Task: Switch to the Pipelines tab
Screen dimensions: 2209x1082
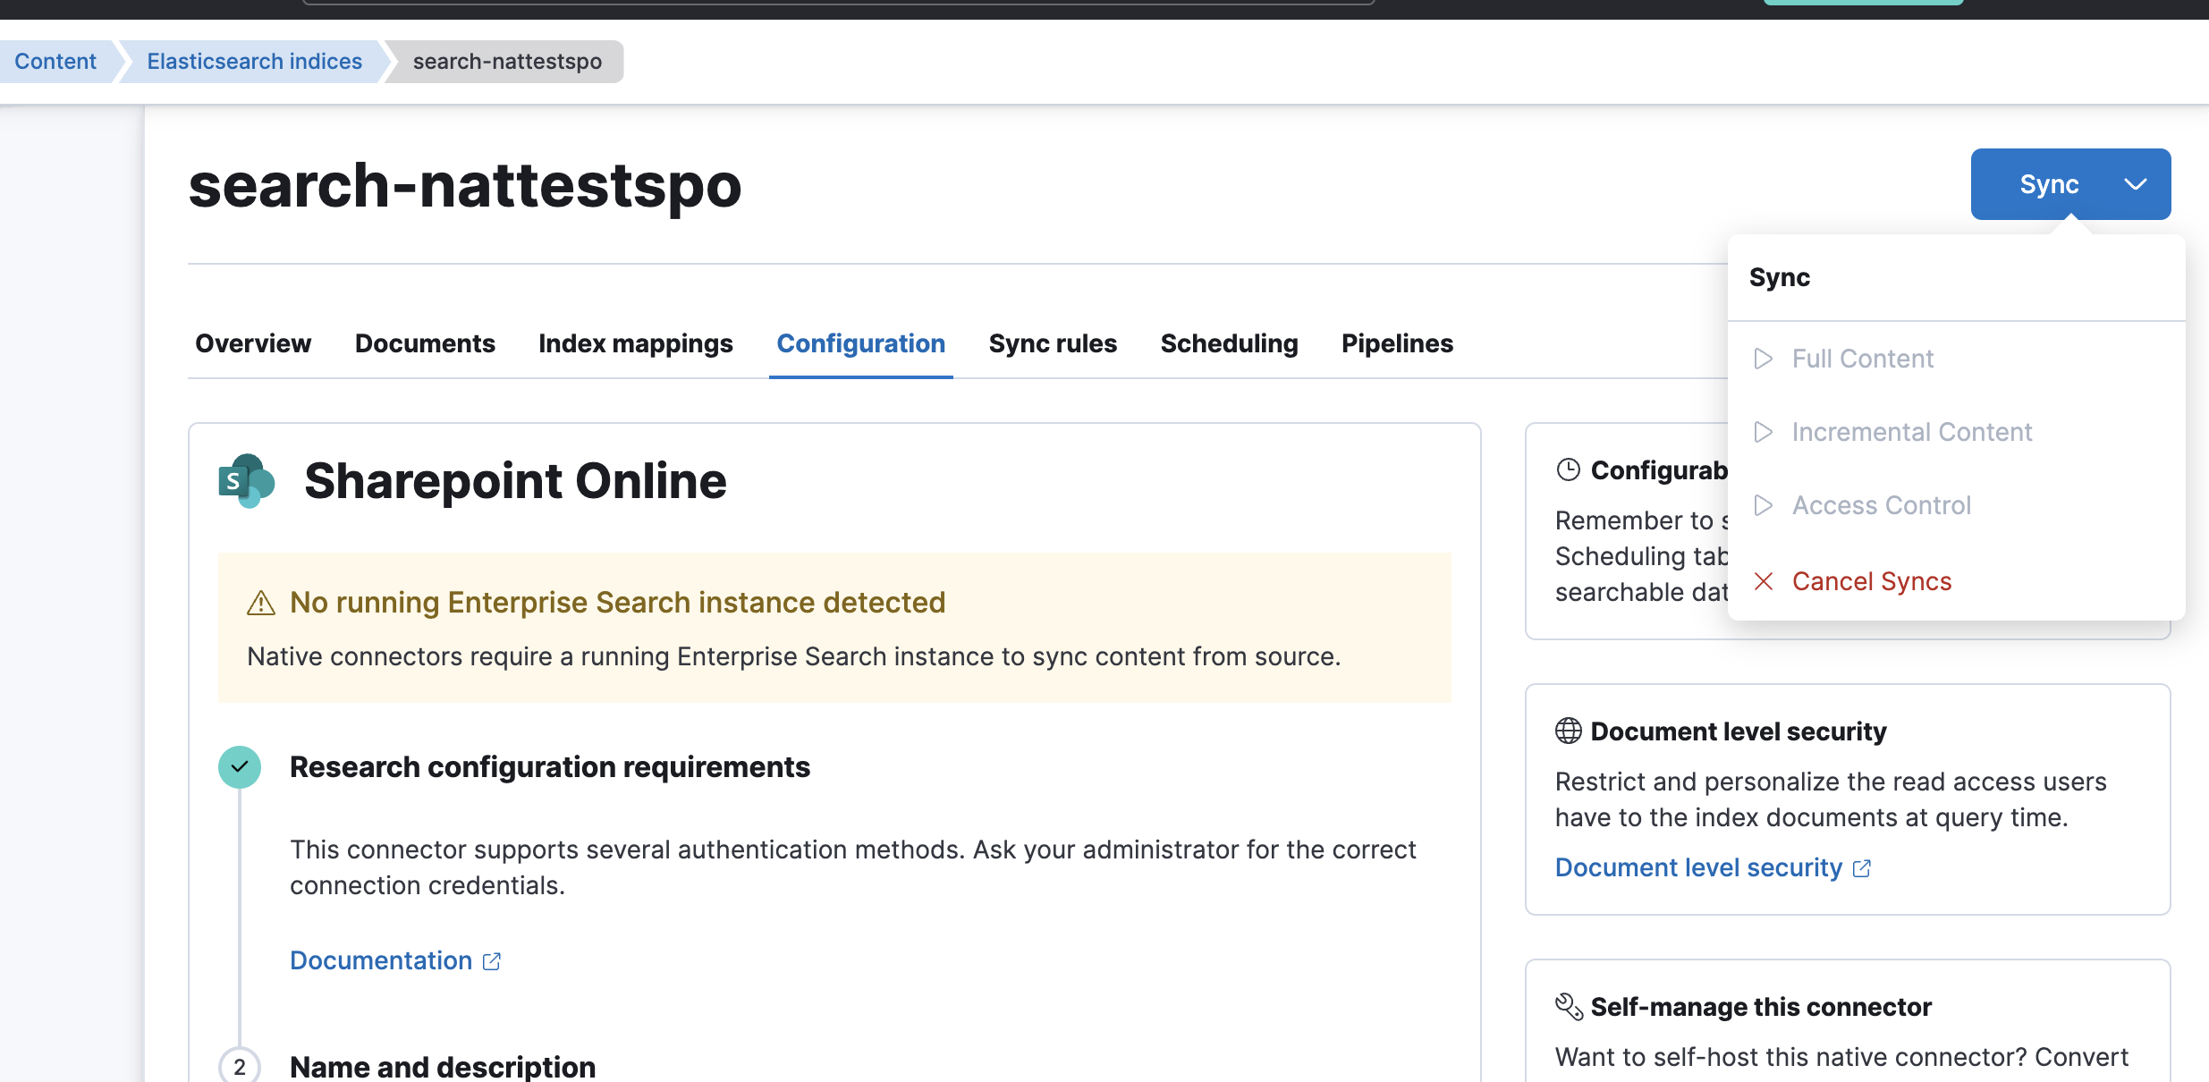Action: 1397,343
